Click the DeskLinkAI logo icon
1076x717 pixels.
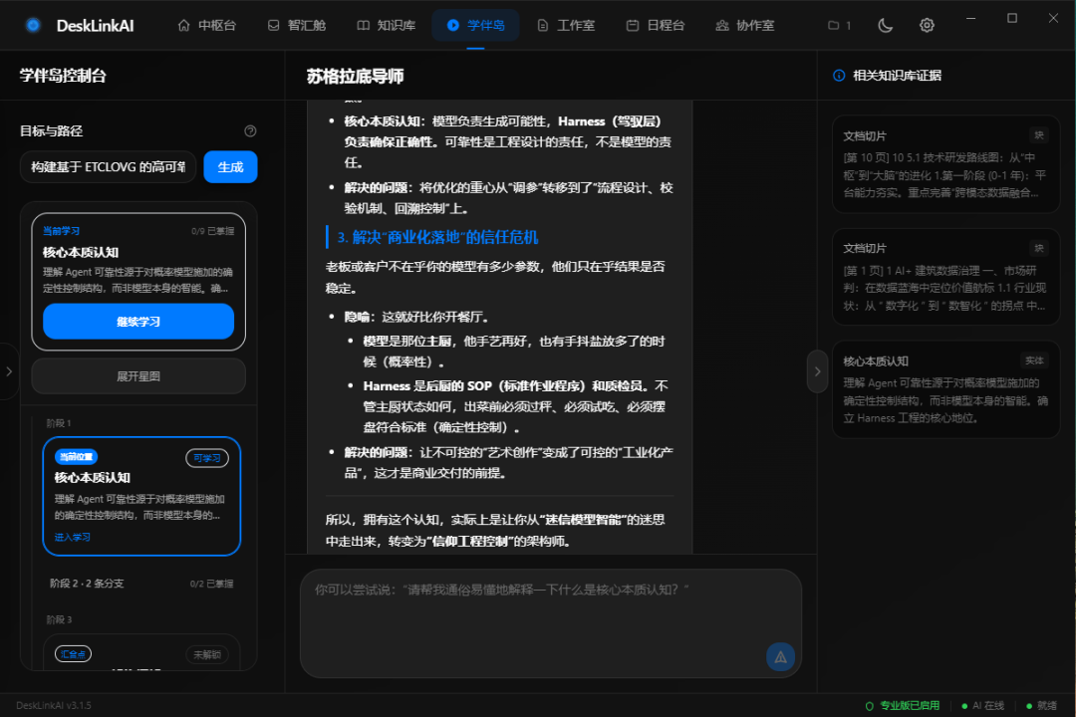(x=33, y=25)
